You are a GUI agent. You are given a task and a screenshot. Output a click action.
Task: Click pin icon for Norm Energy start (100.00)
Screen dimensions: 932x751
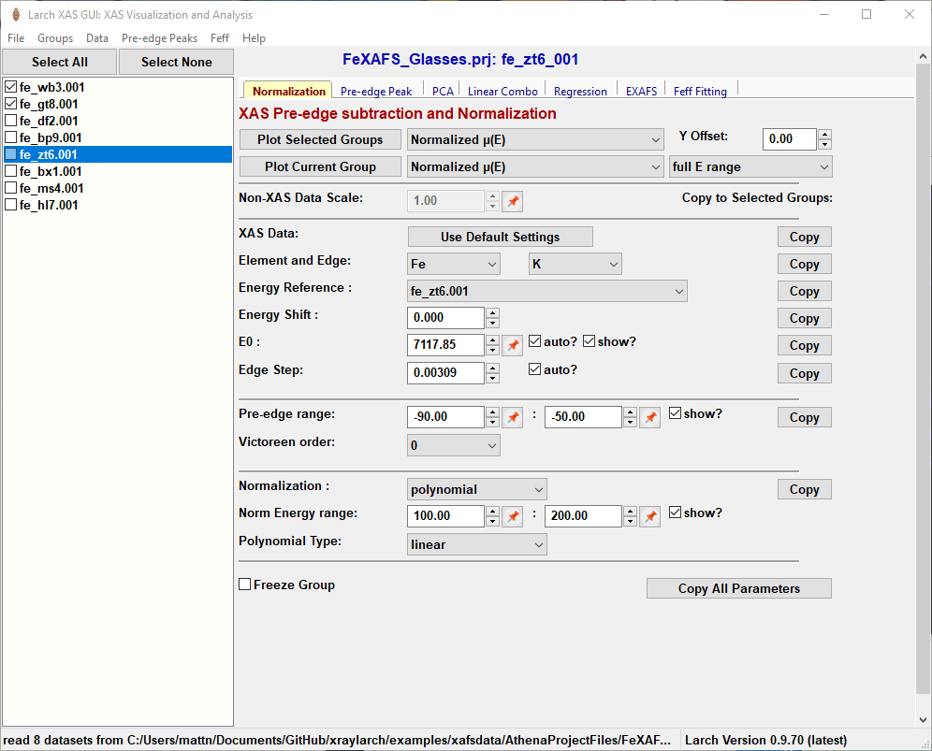[x=513, y=516]
